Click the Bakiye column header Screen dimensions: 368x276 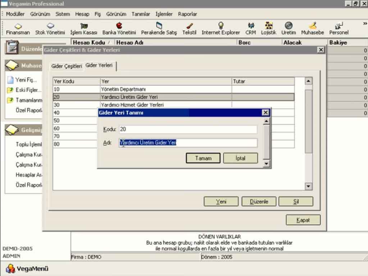click(x=347, y=42)
